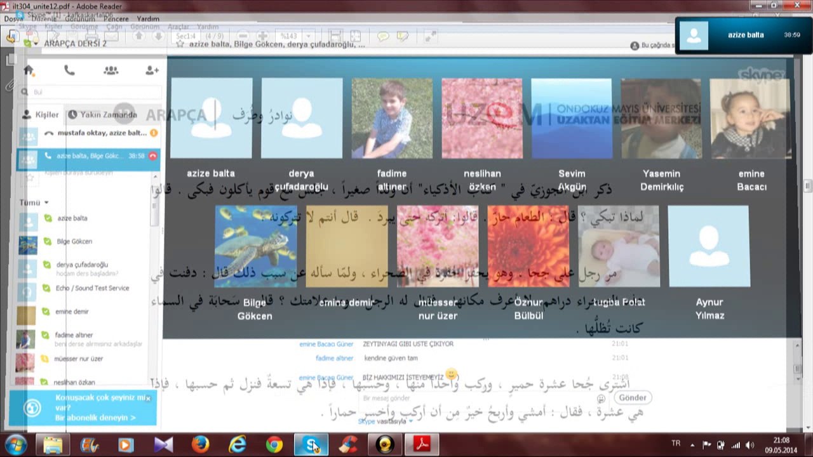Screen dimensions: 813x457
Task: Click tugba Polat's baby photo thumbnail
Action: pos(619,246)
